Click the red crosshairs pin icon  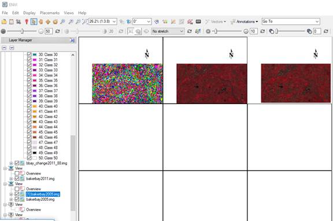click(27, 21)
